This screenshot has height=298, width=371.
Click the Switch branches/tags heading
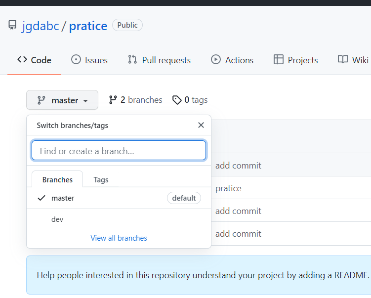pos(73,125)
